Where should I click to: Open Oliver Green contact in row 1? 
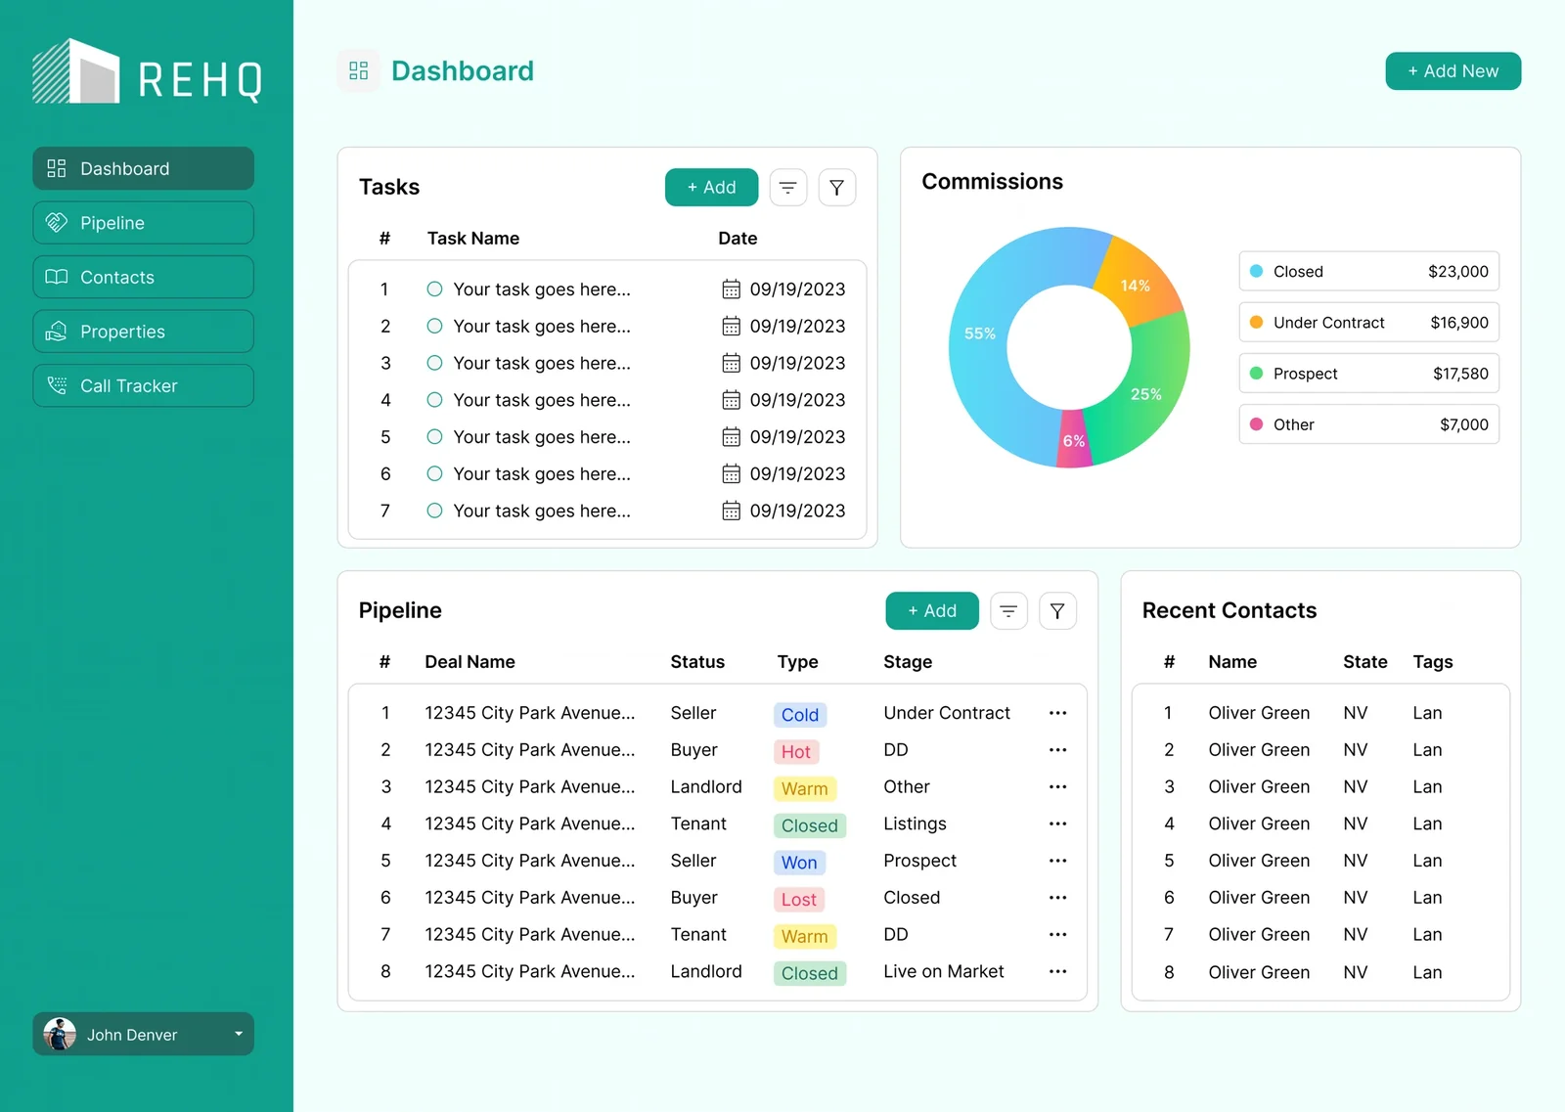[1259, 713]
